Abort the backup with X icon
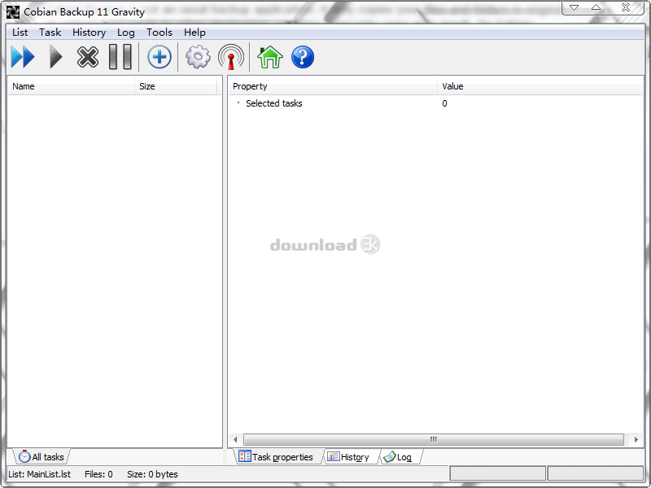This screenshot has height=488, width=651. [88, 57]
